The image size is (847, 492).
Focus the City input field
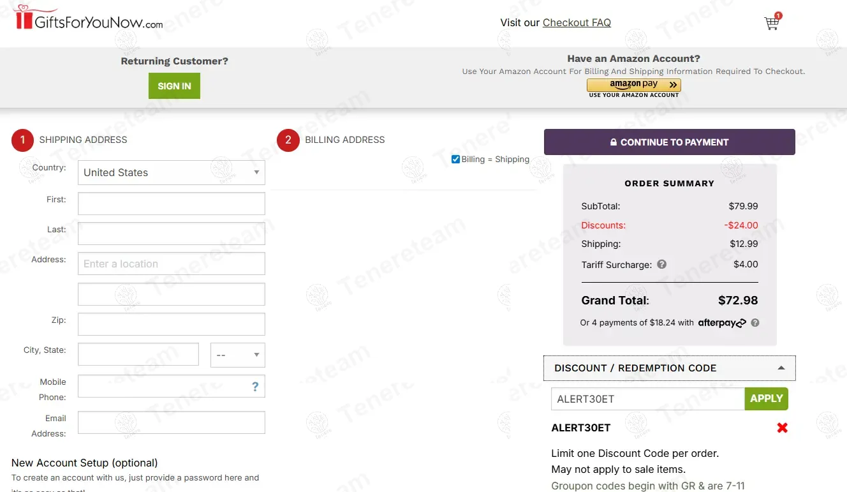[x=138, y=354]
